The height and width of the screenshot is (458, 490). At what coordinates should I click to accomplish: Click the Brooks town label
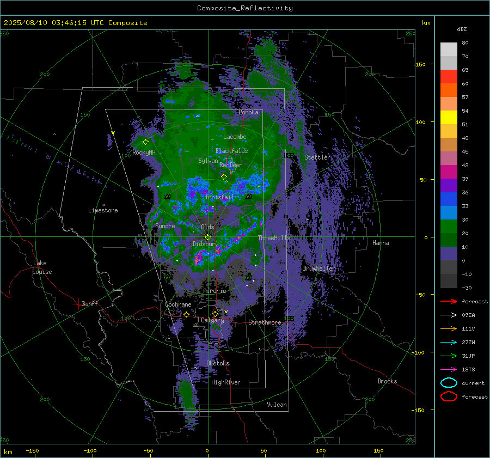(387, 381)
